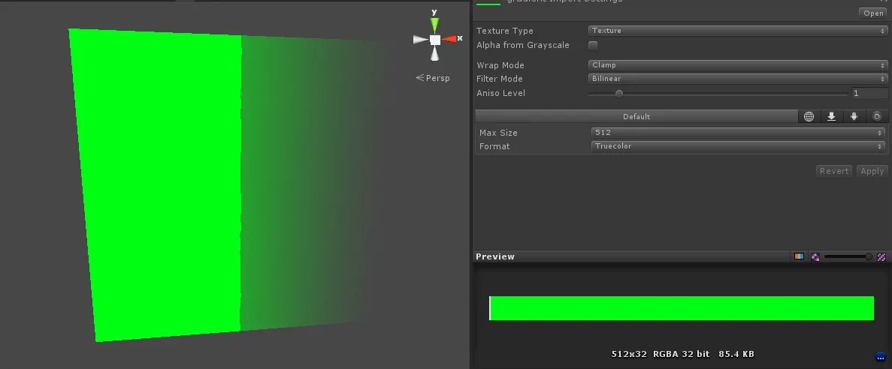Toggle the RGB color channel preview icon

coord(800,256)
